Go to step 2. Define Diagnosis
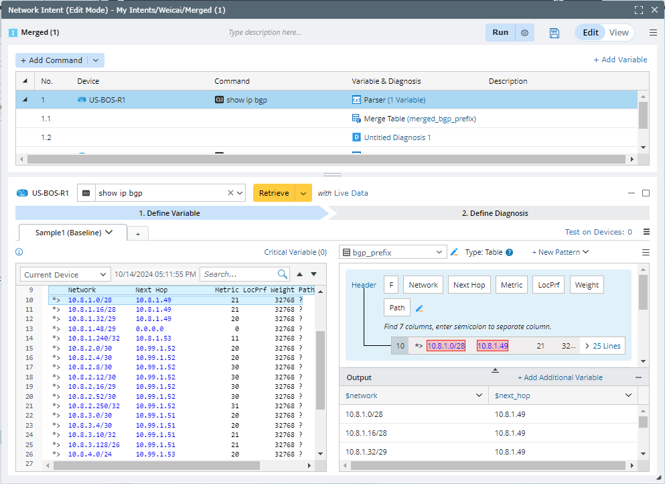 (494, 213)
